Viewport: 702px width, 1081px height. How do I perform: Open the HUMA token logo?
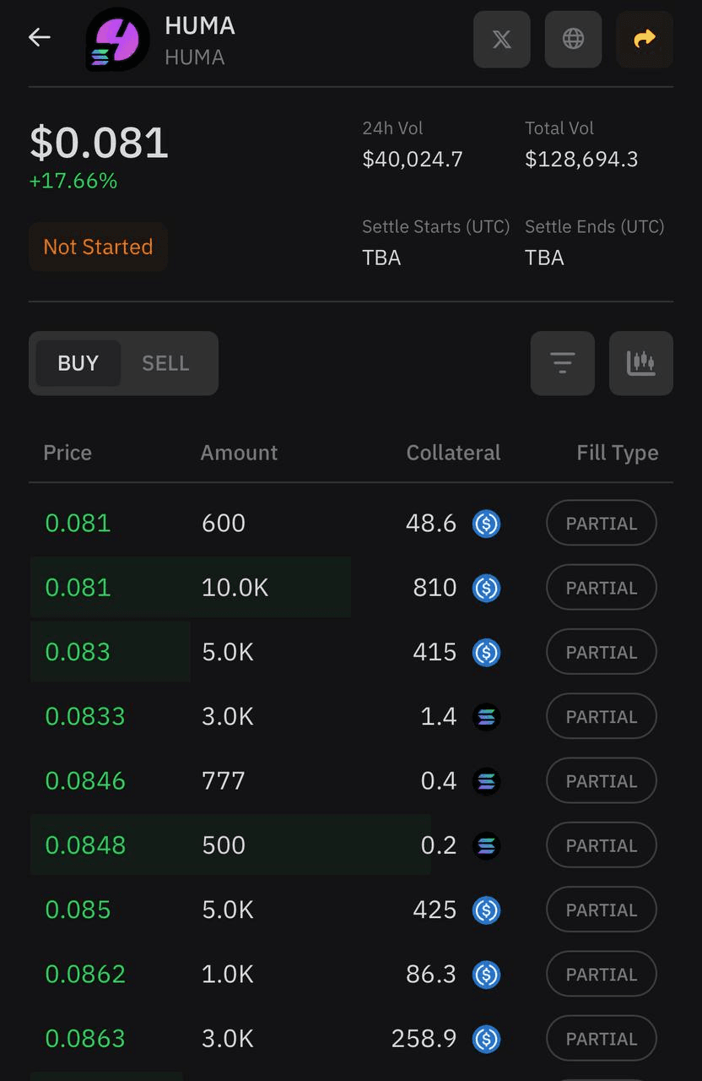point(117,39)
